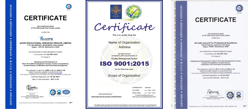Screen dimensions: 248x109
Task: Click 'This is to certify that the' line
Action: pos(124,35)
